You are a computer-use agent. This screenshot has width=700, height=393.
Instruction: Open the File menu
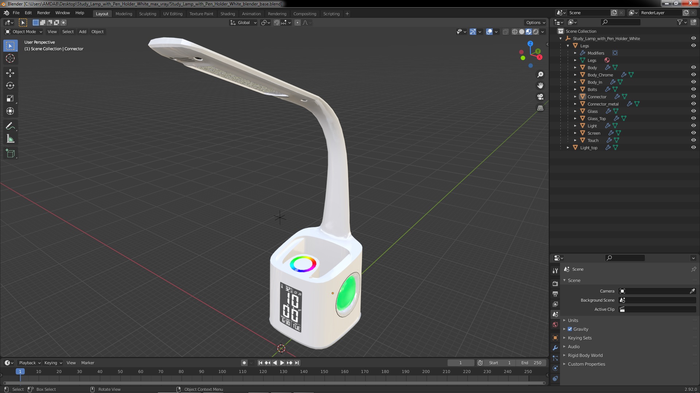click(16, 13)
